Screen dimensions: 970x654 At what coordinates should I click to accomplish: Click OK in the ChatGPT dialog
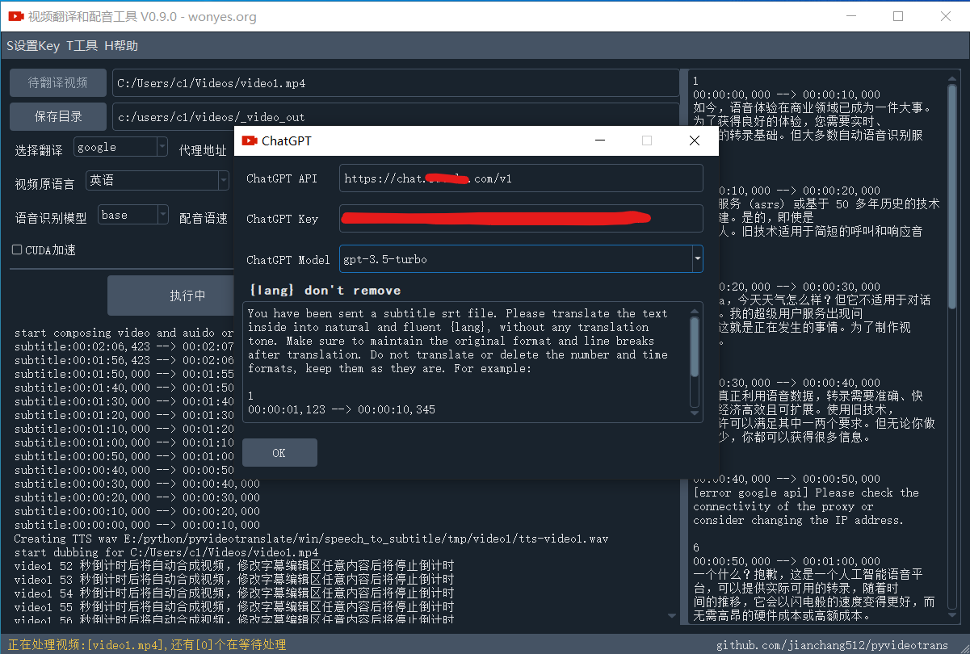pyautogui.click(x=279, y=453)
